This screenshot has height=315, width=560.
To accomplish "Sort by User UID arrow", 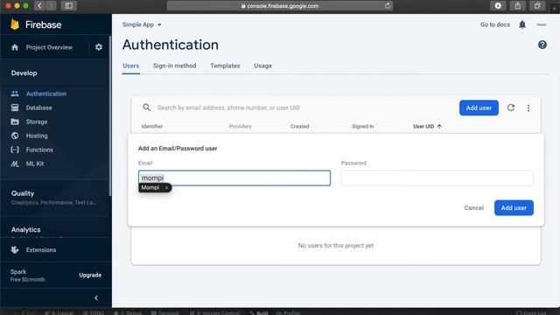I will coord(439,126).
